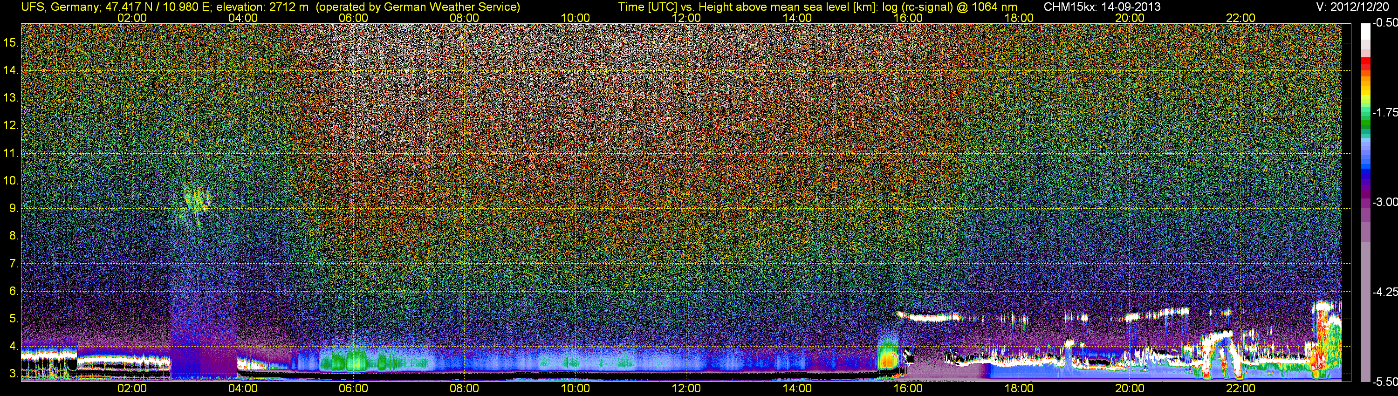Click the top axis time label '10:00'
This screenshot has height=396, width=1398.
pyautogui.click(x=575, y=18)
